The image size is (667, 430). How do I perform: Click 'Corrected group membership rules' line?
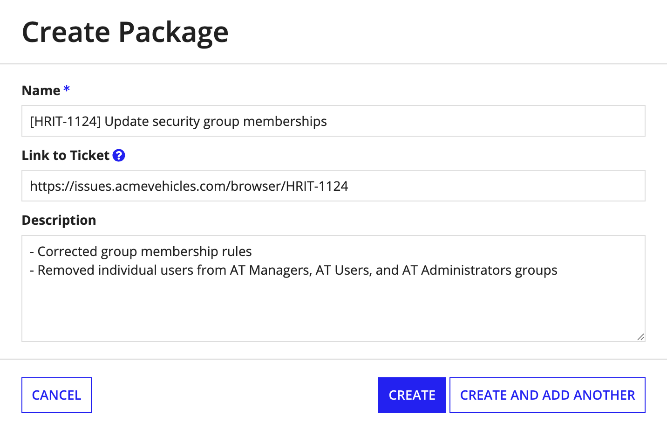click(x=141, y=251)
